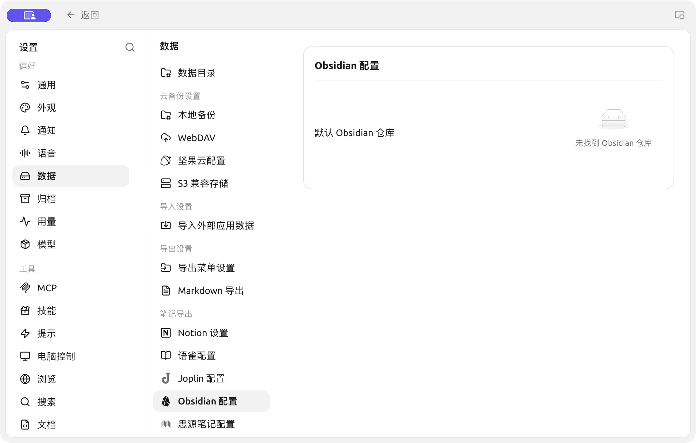Open 电脑控制 settings
The width and height of the screenshot is (696, 443).
71,356
